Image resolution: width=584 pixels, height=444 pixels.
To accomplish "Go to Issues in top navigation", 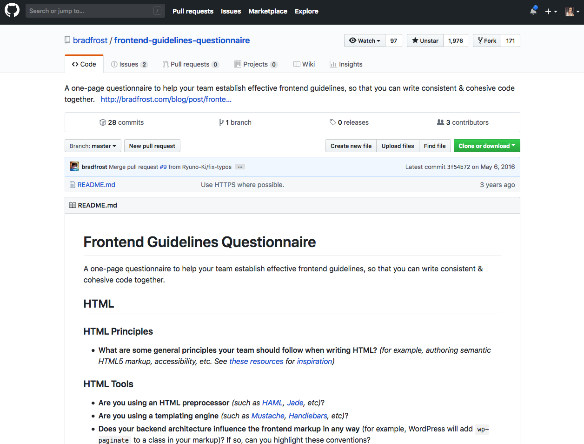I will 231,11.
